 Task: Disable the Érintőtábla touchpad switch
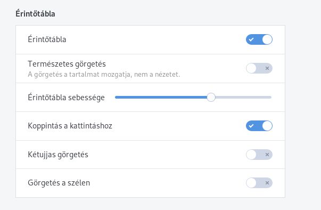[x=259, y=39]
